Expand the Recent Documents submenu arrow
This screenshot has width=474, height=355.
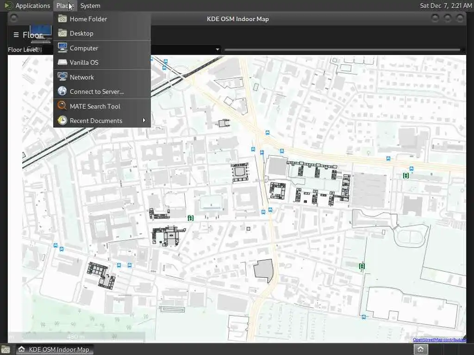click(x=144, y=120)
